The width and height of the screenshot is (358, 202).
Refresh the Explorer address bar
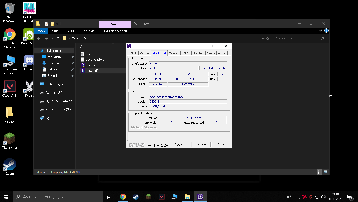pyautogui.click(x=268, y=38)
